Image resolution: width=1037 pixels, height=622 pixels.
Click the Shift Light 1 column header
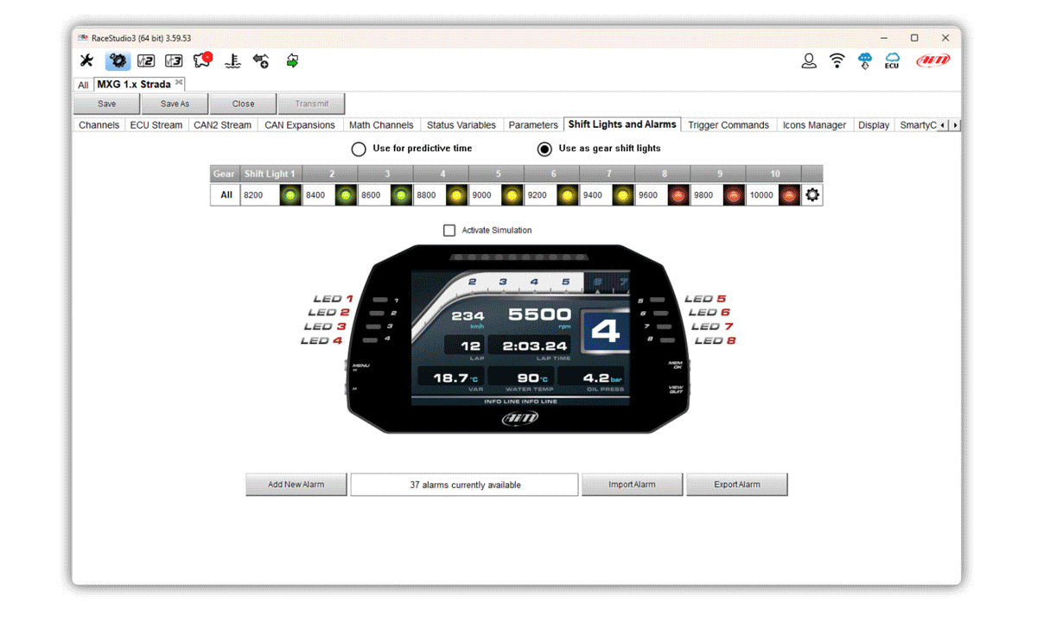pos(270,174)
